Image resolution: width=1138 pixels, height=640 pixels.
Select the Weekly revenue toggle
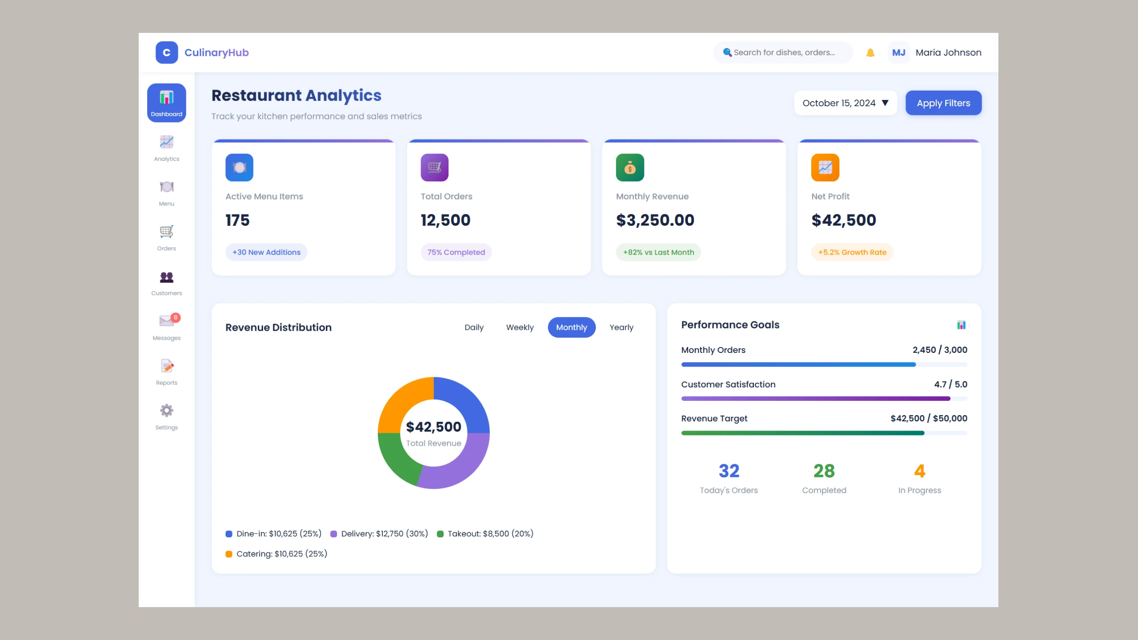[x=520, y=328]
